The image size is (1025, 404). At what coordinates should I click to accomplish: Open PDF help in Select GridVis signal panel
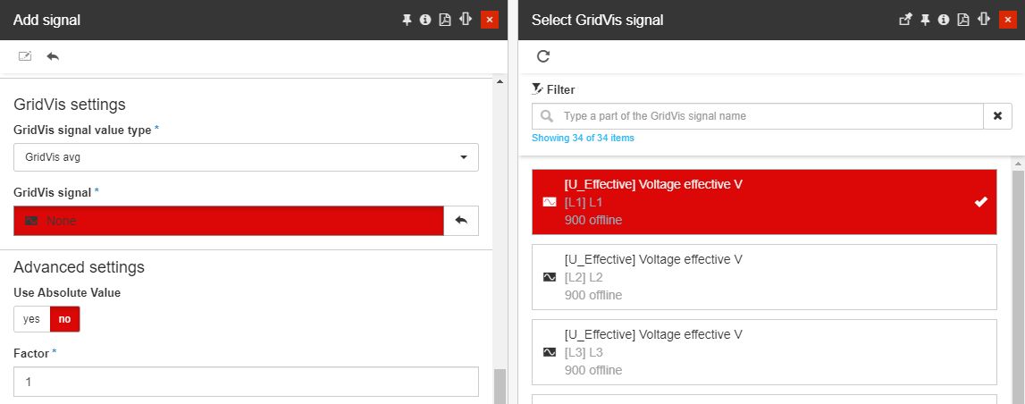963,20
